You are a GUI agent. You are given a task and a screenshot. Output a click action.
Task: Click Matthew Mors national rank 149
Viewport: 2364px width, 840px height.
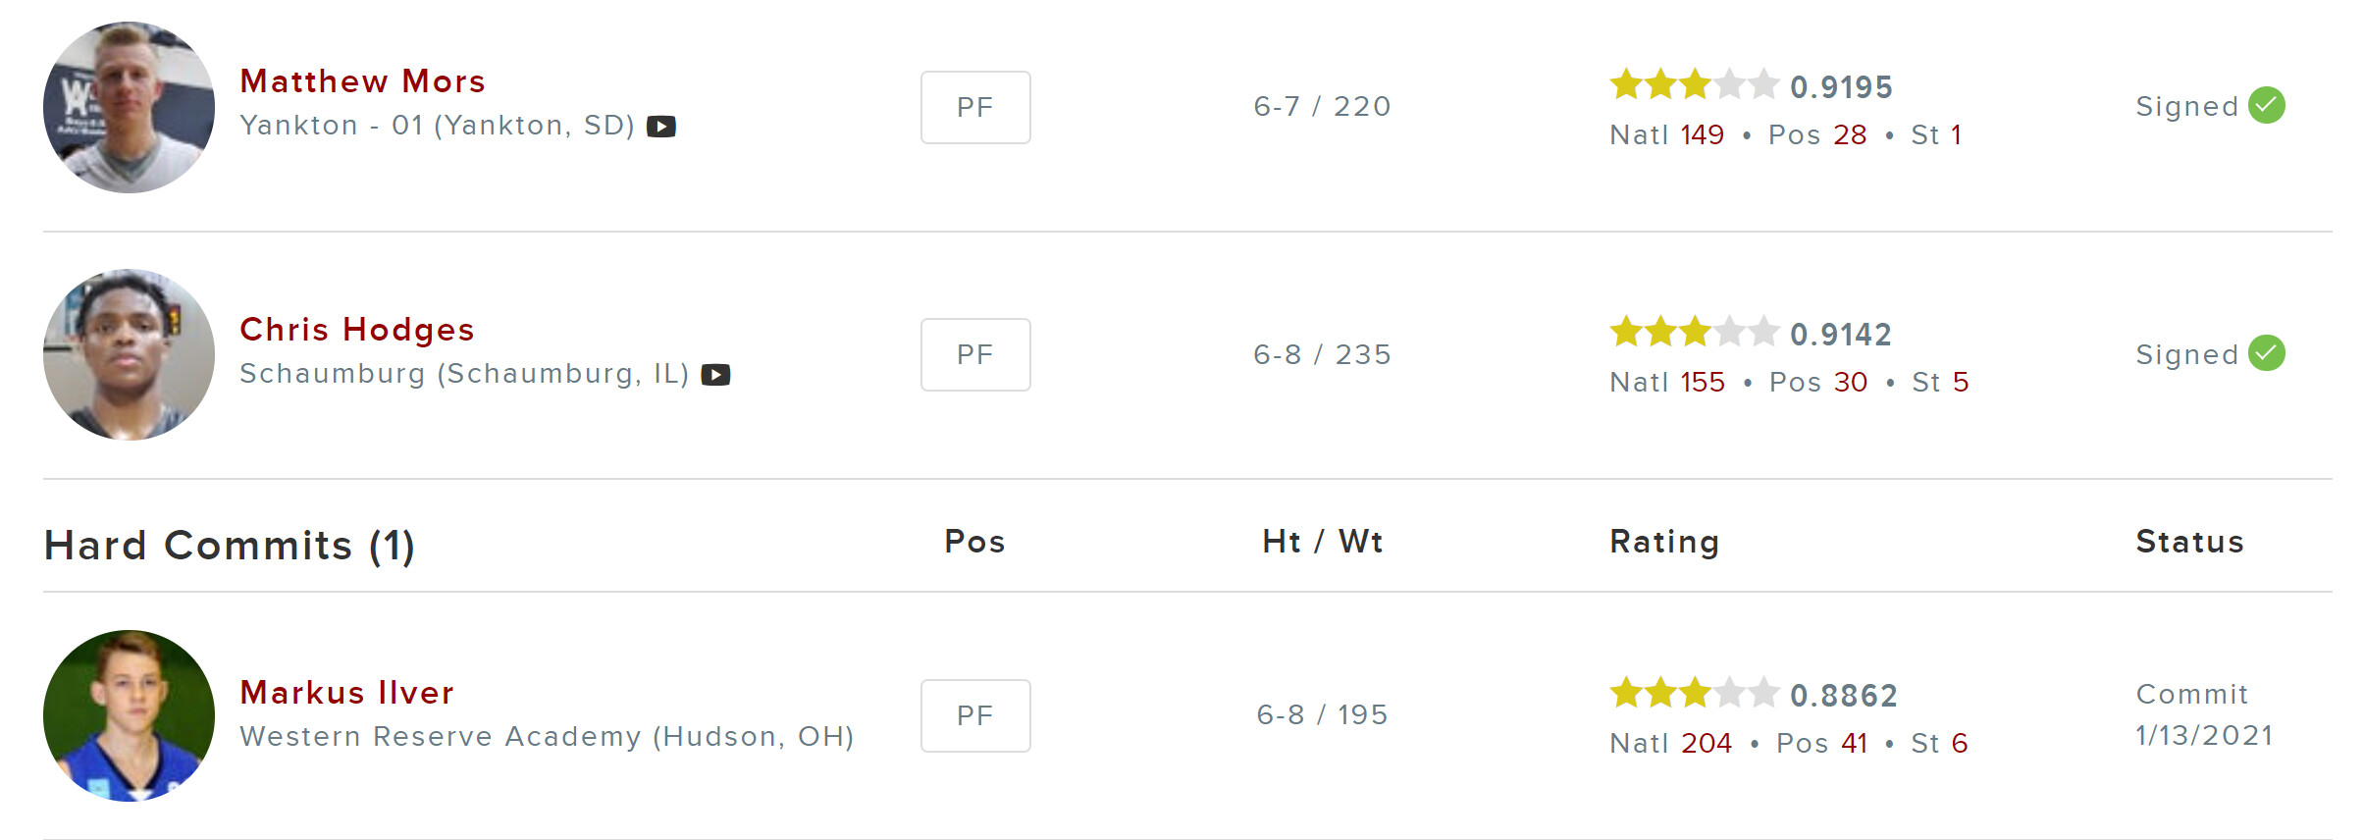point(1702,134)
